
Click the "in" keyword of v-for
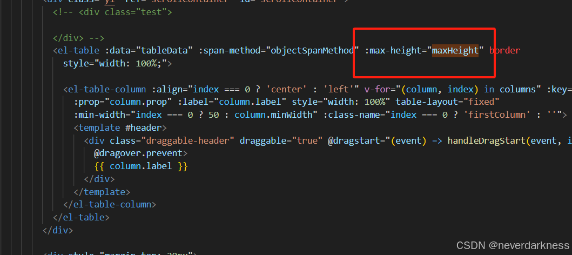(489, 89)
